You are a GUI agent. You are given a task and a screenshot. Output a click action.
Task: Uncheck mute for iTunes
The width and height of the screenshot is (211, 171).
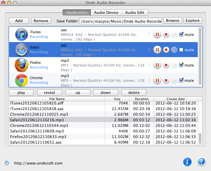(x=181, y=34)
